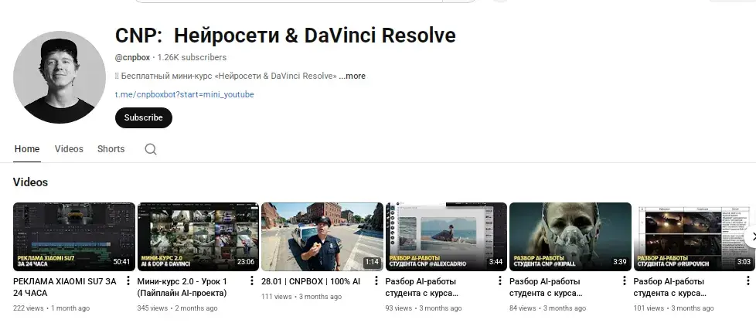Switch to the Videos tab

69,149
